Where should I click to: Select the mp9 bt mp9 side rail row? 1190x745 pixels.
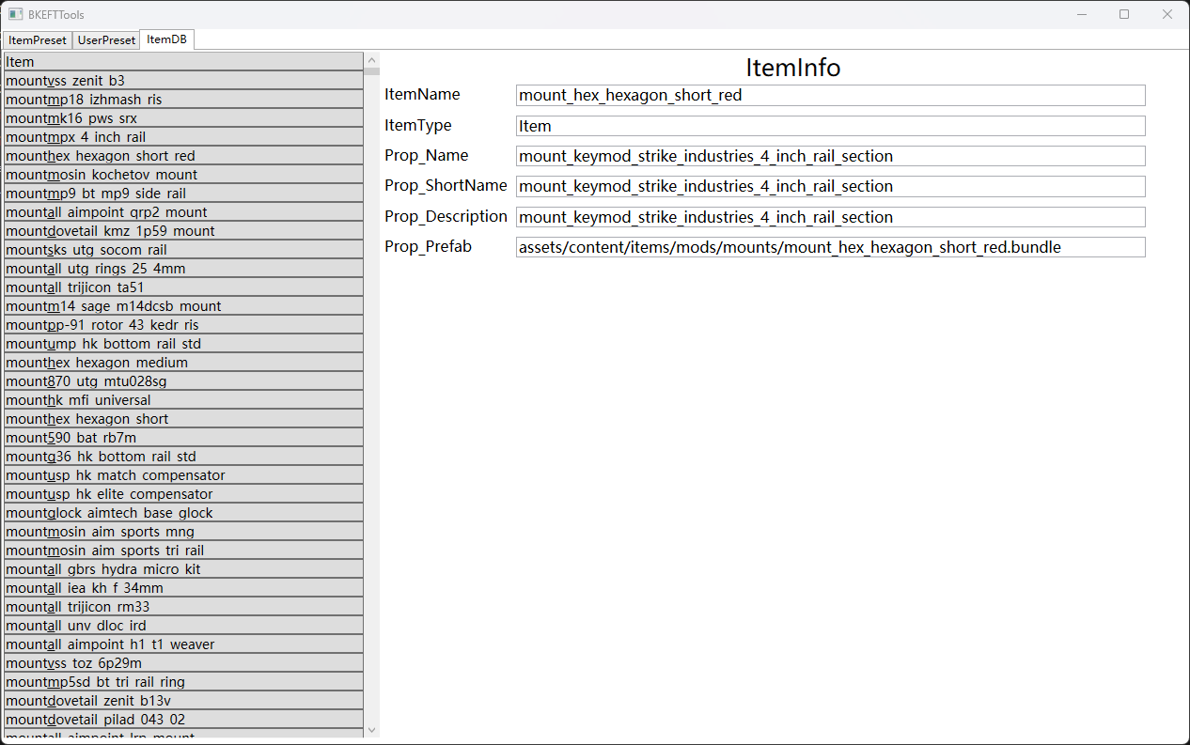pyautogui.click(x=183, y=194)
